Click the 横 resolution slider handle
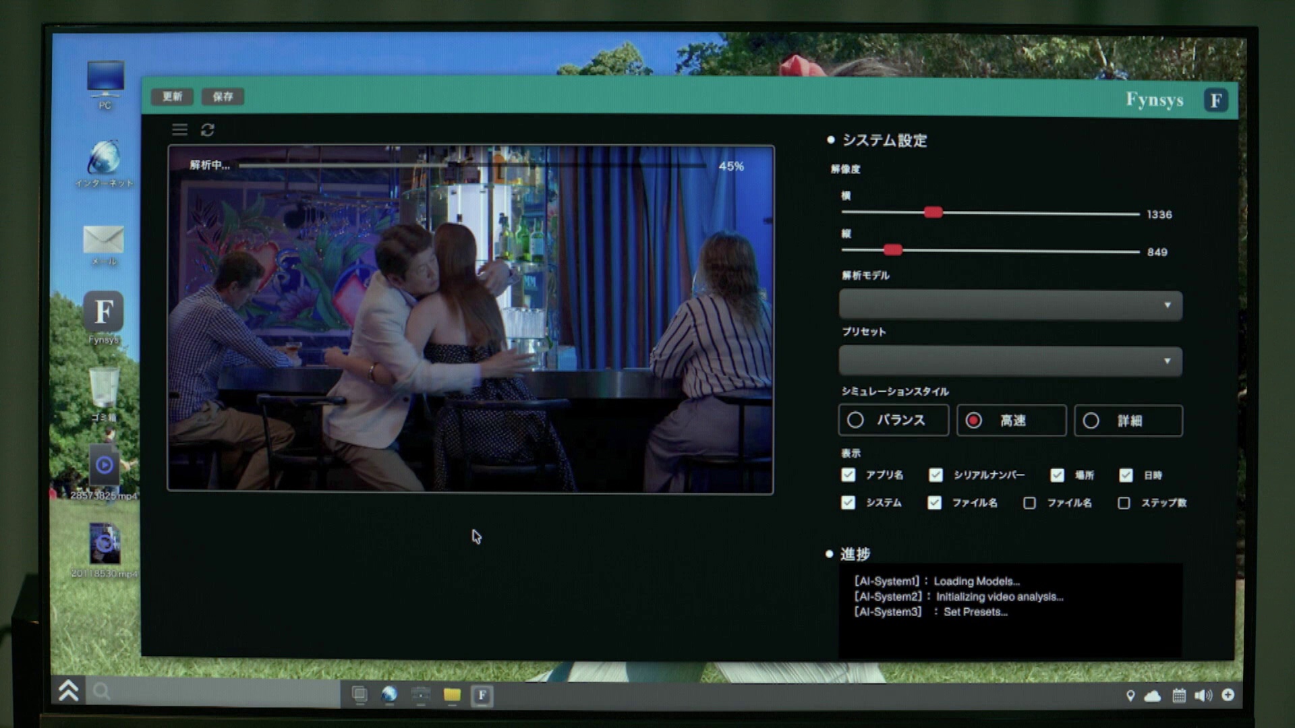 [x=933, y=213]
